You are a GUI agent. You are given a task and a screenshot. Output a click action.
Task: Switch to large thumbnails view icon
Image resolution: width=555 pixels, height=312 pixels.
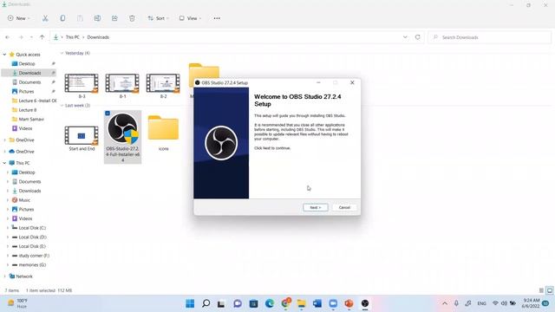[x=549, y=290]
